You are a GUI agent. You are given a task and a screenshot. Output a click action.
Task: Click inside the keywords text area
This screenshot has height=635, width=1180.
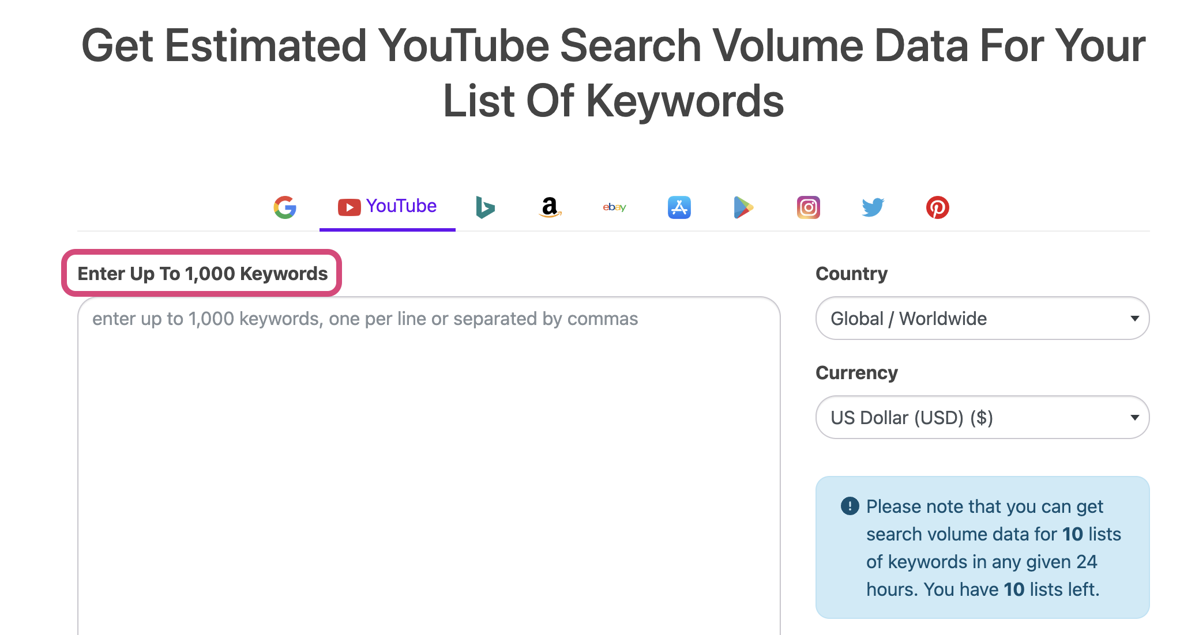(x=429, y=466)
